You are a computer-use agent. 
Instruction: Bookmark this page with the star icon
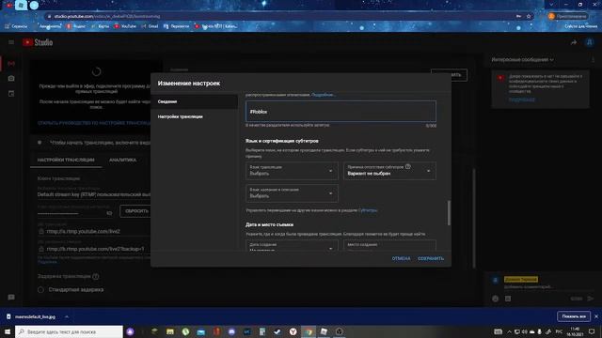click(529, 17)
